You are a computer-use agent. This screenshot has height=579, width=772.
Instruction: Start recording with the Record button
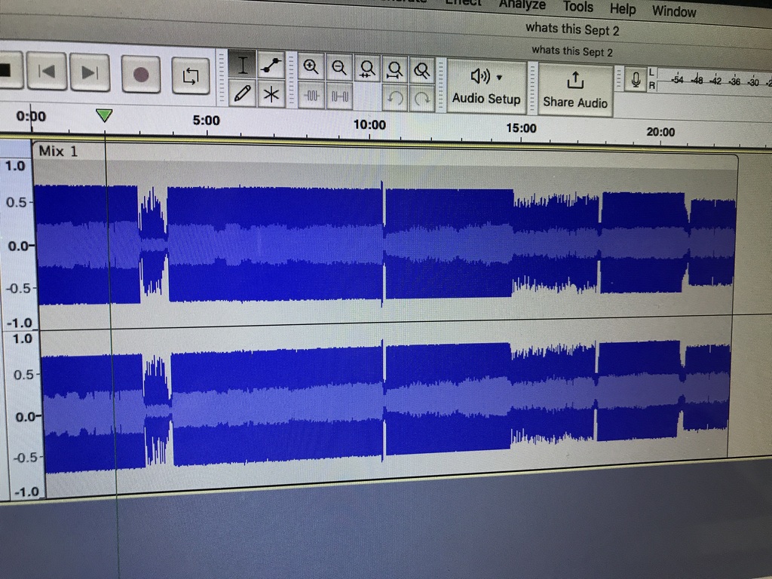[x=141, y=75]
